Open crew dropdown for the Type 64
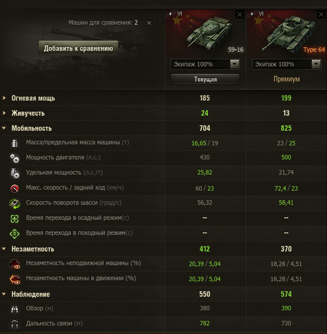The image size is (327, 334). click(316, 64)
